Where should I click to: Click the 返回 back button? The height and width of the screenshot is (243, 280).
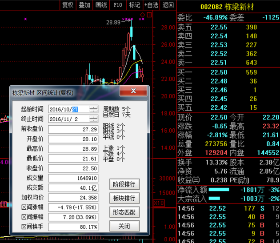coord(168,5)
